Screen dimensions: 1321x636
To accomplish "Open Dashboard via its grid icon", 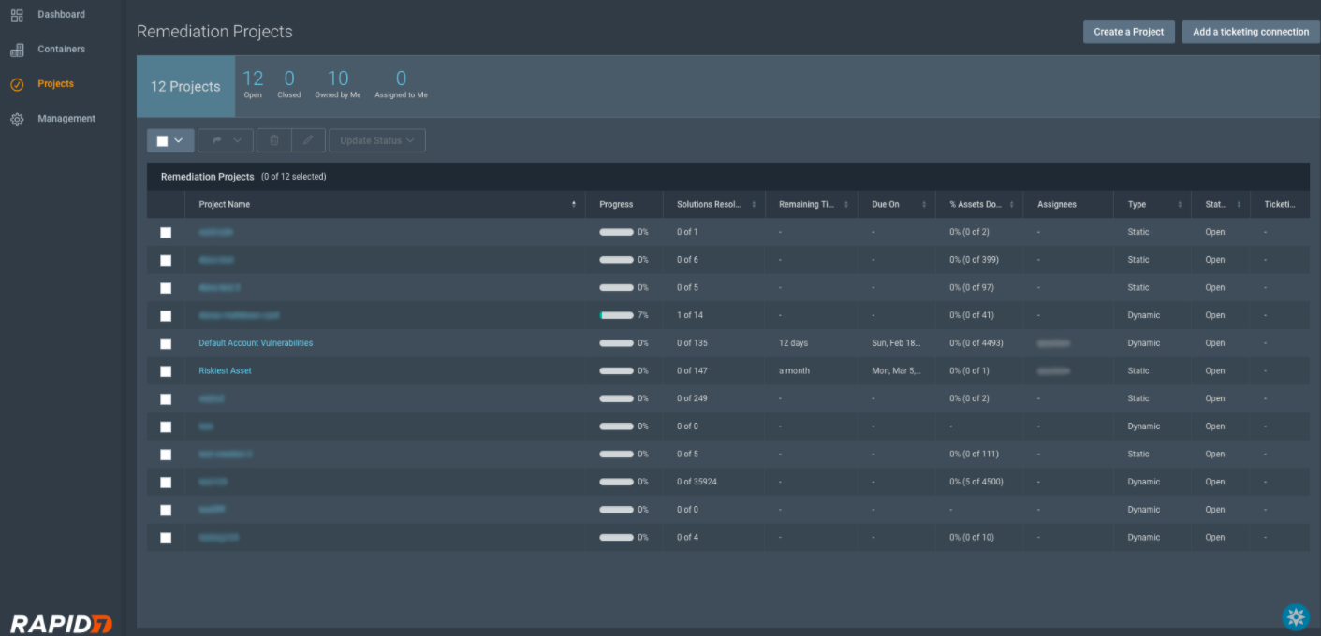I will (x=17, y=15).
